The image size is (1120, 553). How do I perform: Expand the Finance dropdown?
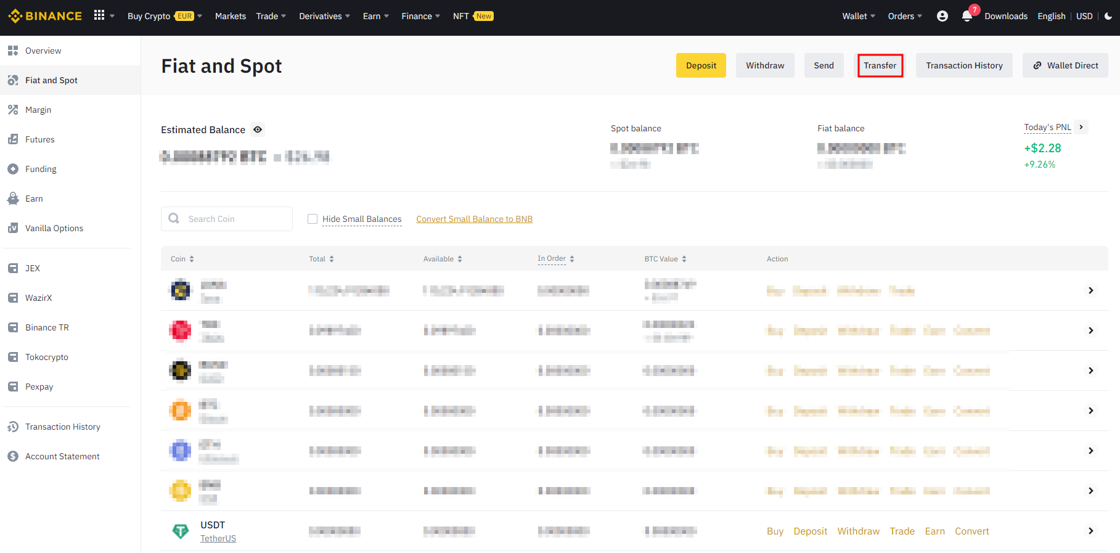tap(438, 16)
